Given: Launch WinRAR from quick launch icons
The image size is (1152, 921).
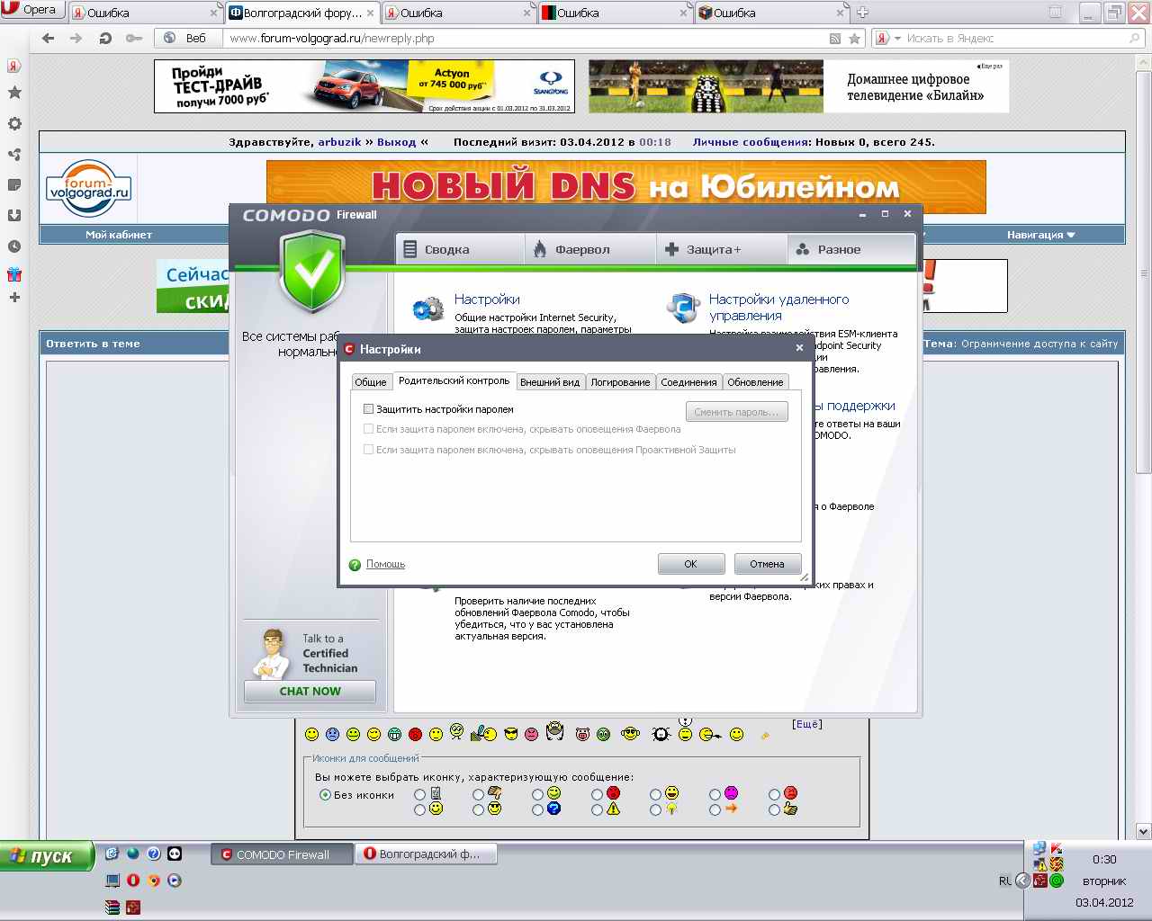Looking at the screenshot, I should click(112, 908).
